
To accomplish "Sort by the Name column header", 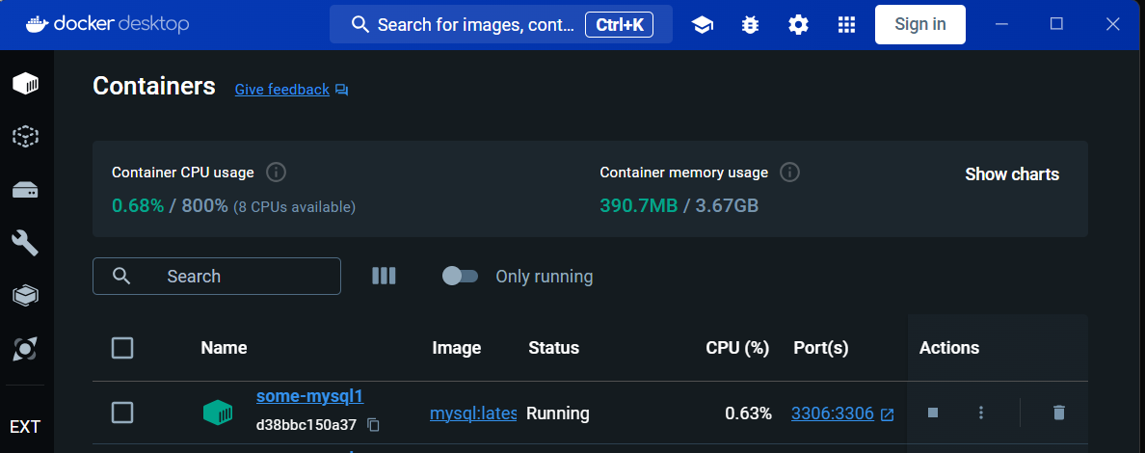I will tap(224, 348).
